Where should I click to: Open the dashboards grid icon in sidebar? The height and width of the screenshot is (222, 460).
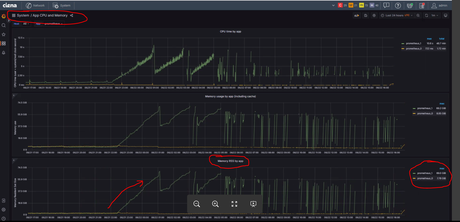[x=4, y=43]
